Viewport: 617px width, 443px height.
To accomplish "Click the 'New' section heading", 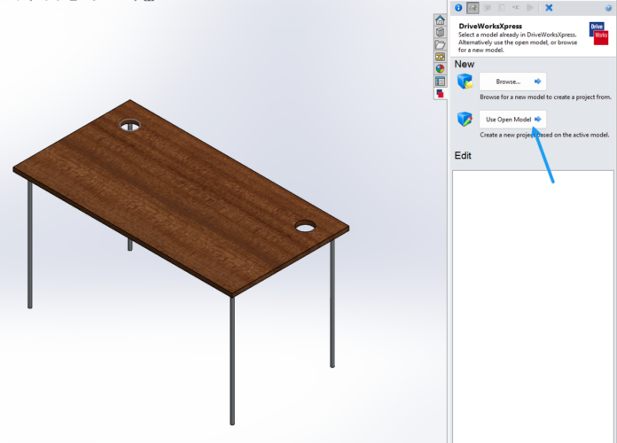I will click(465, 64).
